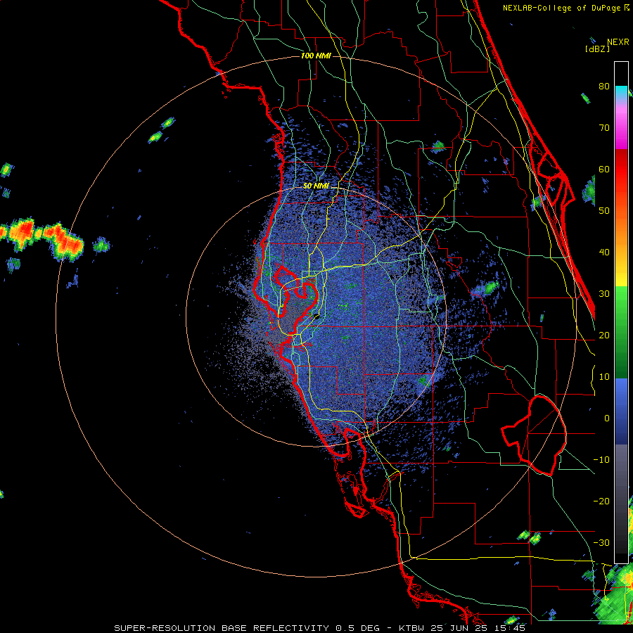The width and height of the screenshot is (633, 633).
Task: Click the Lake Okeechobee outline on the map
Action: 534,435
